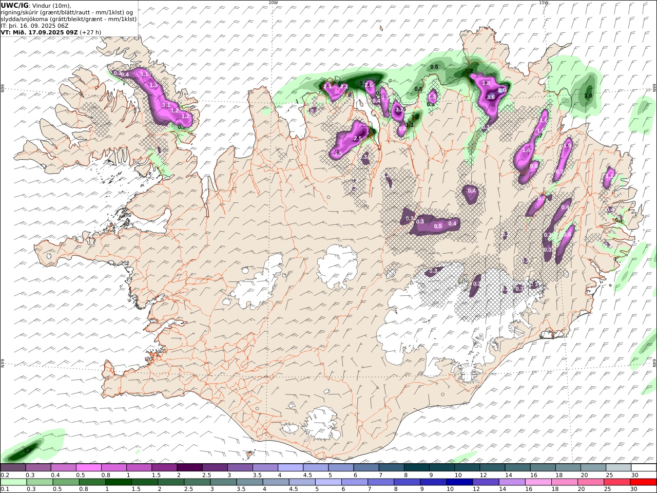
Task: Click the '0.2' label starting the upper legend row
Action: pyautogui.click(x=5, y=475)
